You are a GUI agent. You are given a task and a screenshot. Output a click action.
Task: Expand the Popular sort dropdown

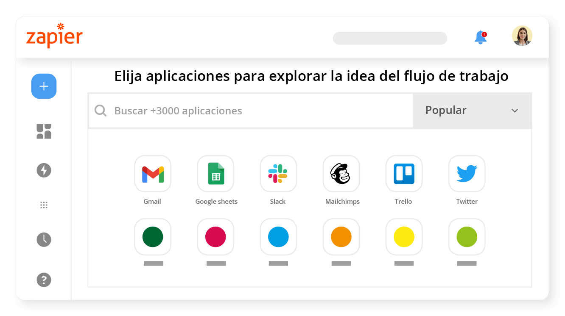472,111
